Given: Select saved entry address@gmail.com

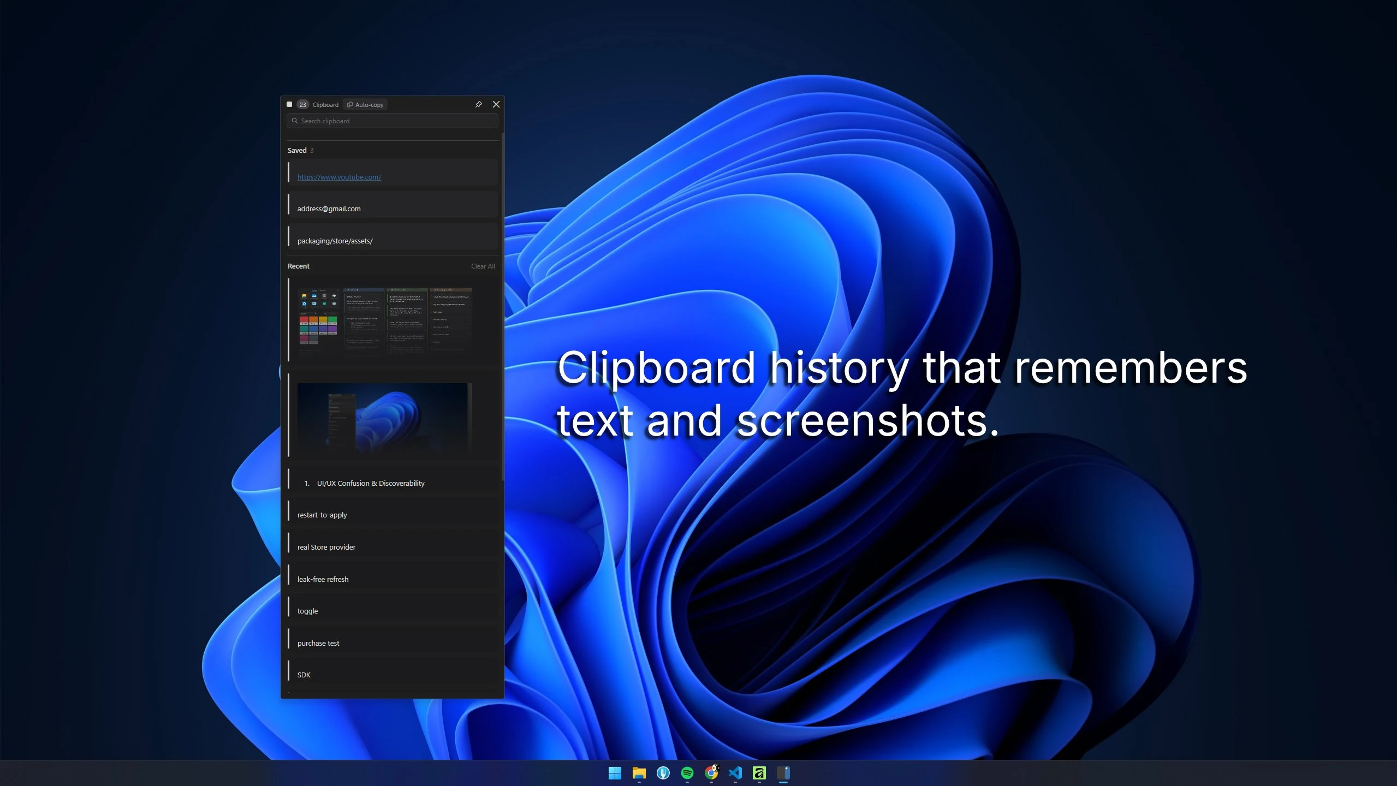Looking at the screenshot, I should 393,205.
